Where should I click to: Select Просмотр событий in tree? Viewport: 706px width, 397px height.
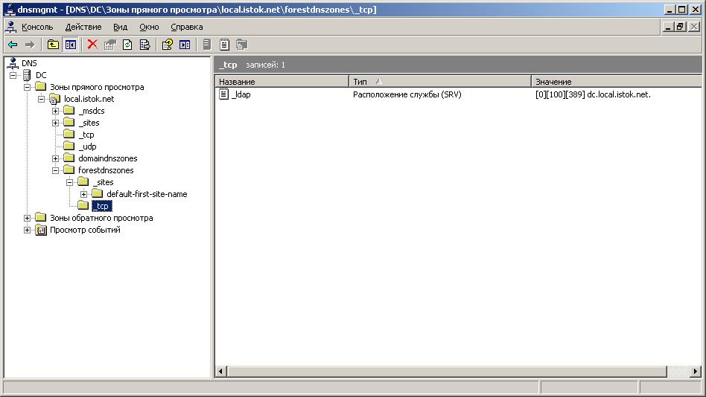85,230
